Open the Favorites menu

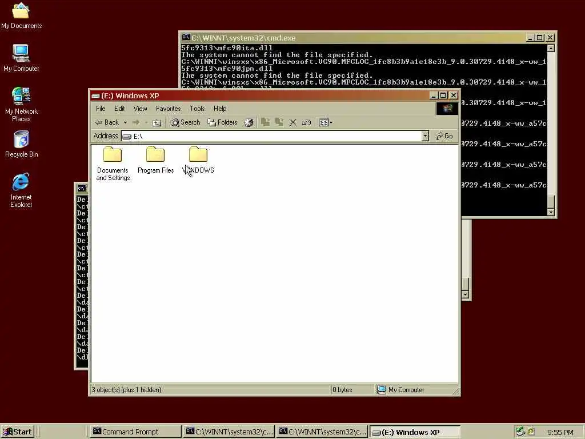169,109
